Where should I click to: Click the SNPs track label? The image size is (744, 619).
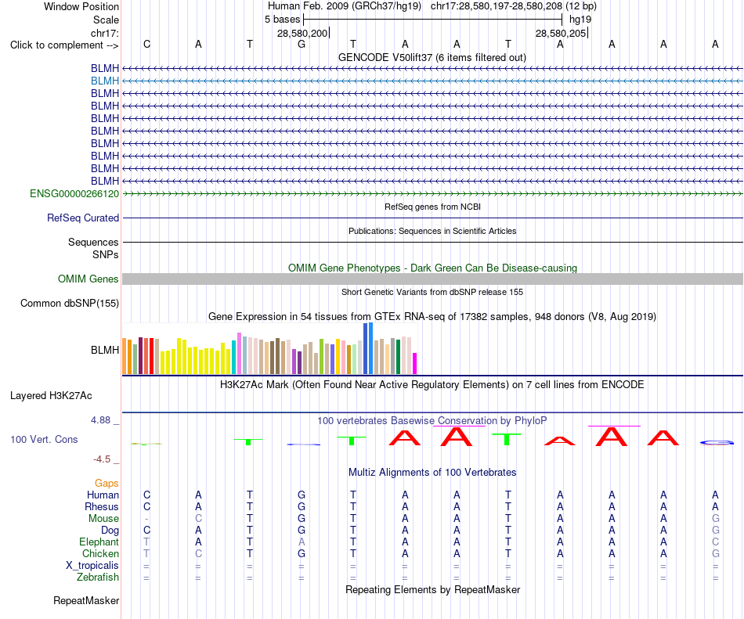[x=106, y=254]
